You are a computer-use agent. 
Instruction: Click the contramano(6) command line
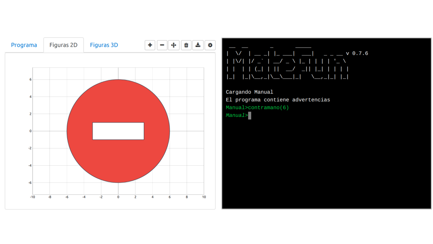pos(257,108)
